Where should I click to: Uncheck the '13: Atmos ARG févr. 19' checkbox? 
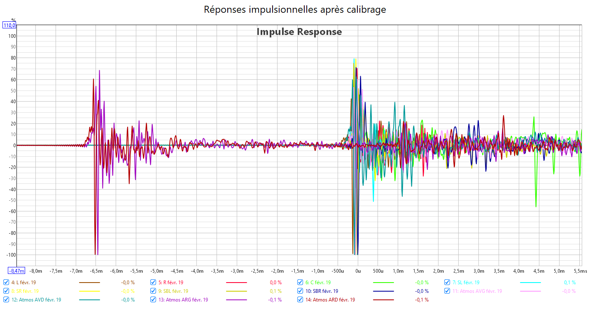[x=153, y=300]
